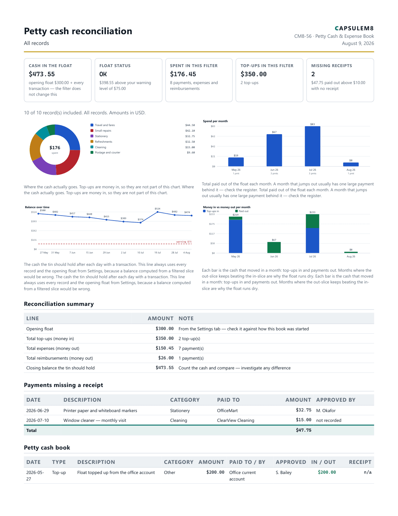
Task: Click the Travel and fares blue legend swatch
Action: (92, 125)
